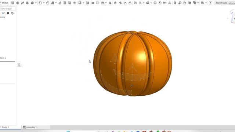235x132 pixels.
Task: Toggle the feature list panel button
Action: pyautogui.click(x=19, y=64)
